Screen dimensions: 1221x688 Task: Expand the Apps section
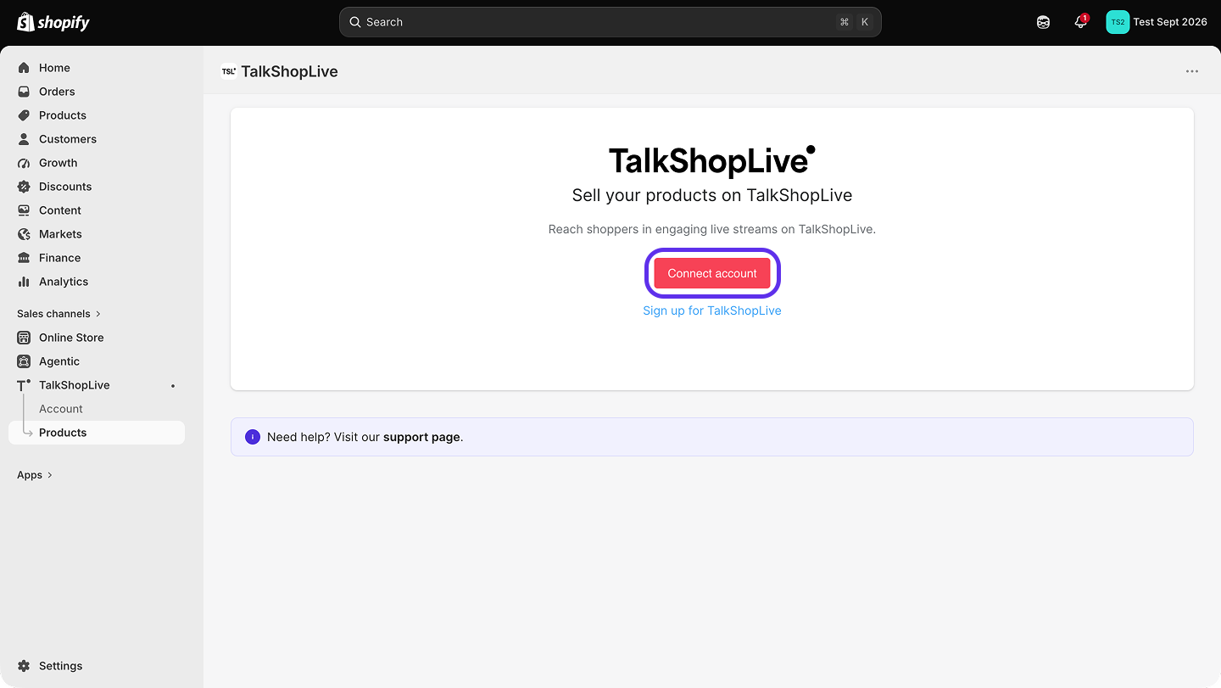tap(35, 475)
